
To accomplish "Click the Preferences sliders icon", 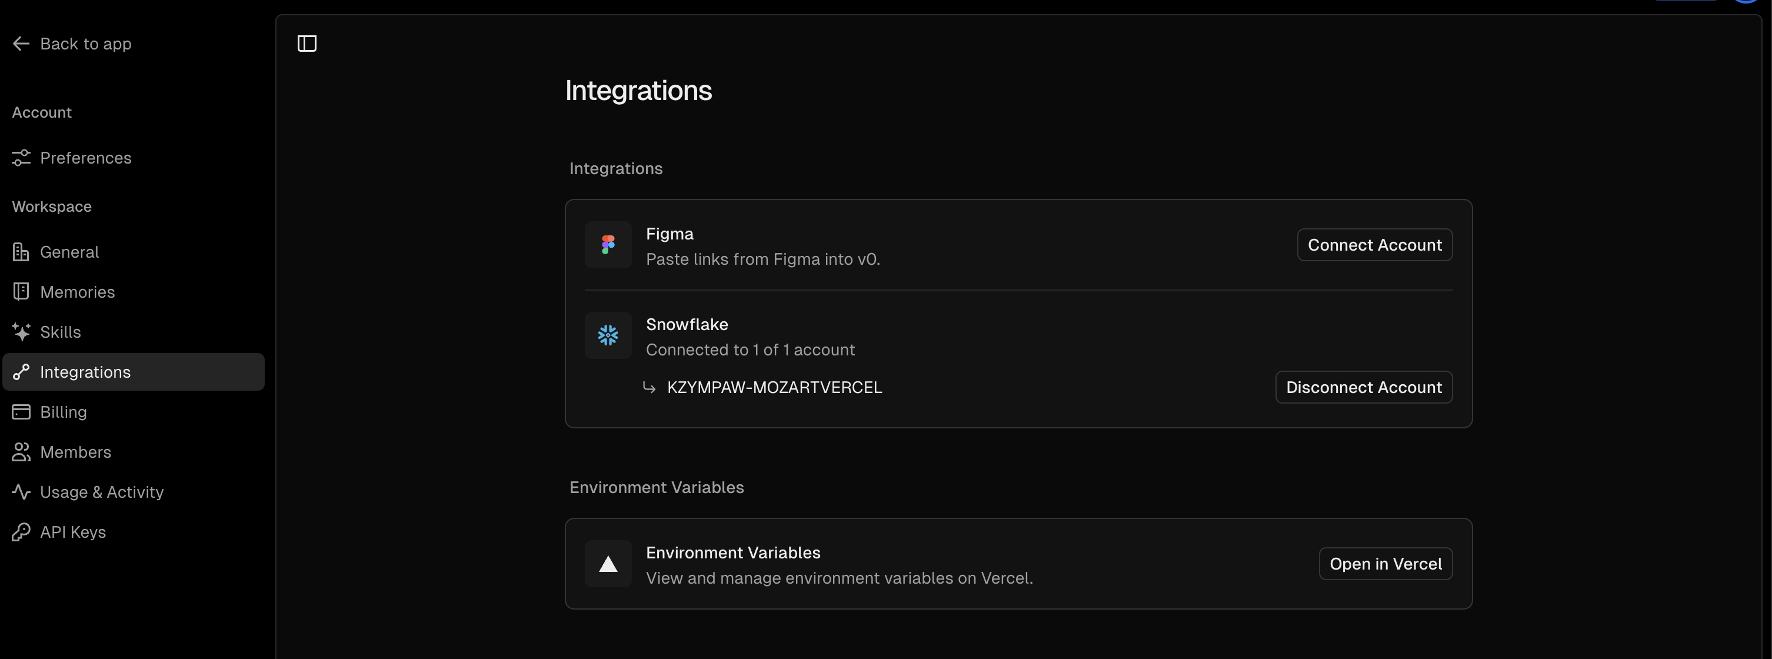I will [x=21, y=158].
